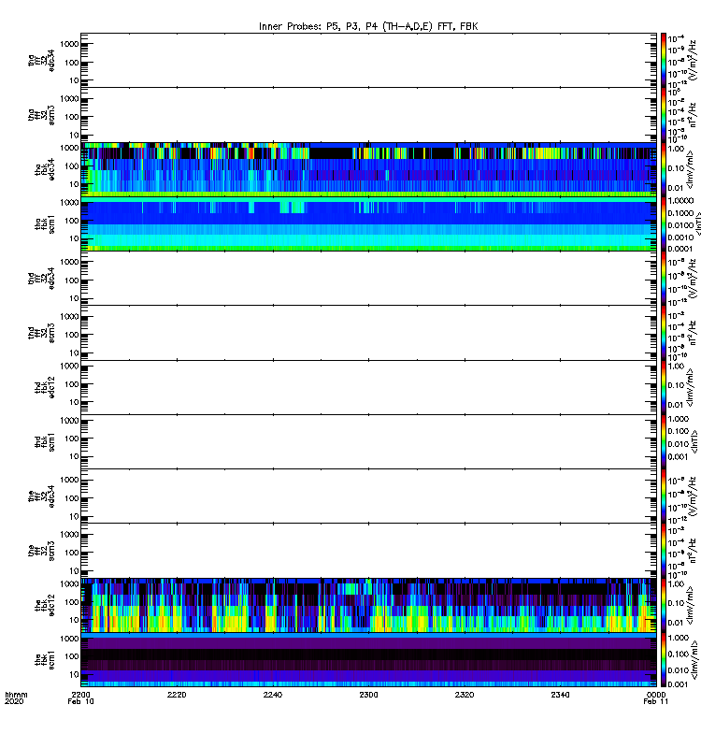Click the color bar of the fbk scm1 panel

pos(664,660)
